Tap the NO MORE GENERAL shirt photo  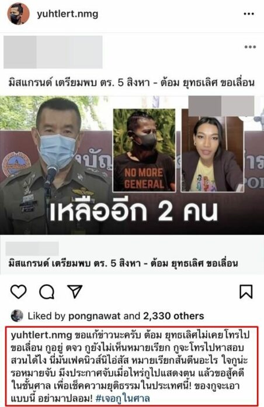(x=144, y=150)
